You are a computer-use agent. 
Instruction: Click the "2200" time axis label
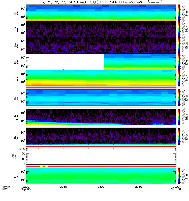[26, 187]
